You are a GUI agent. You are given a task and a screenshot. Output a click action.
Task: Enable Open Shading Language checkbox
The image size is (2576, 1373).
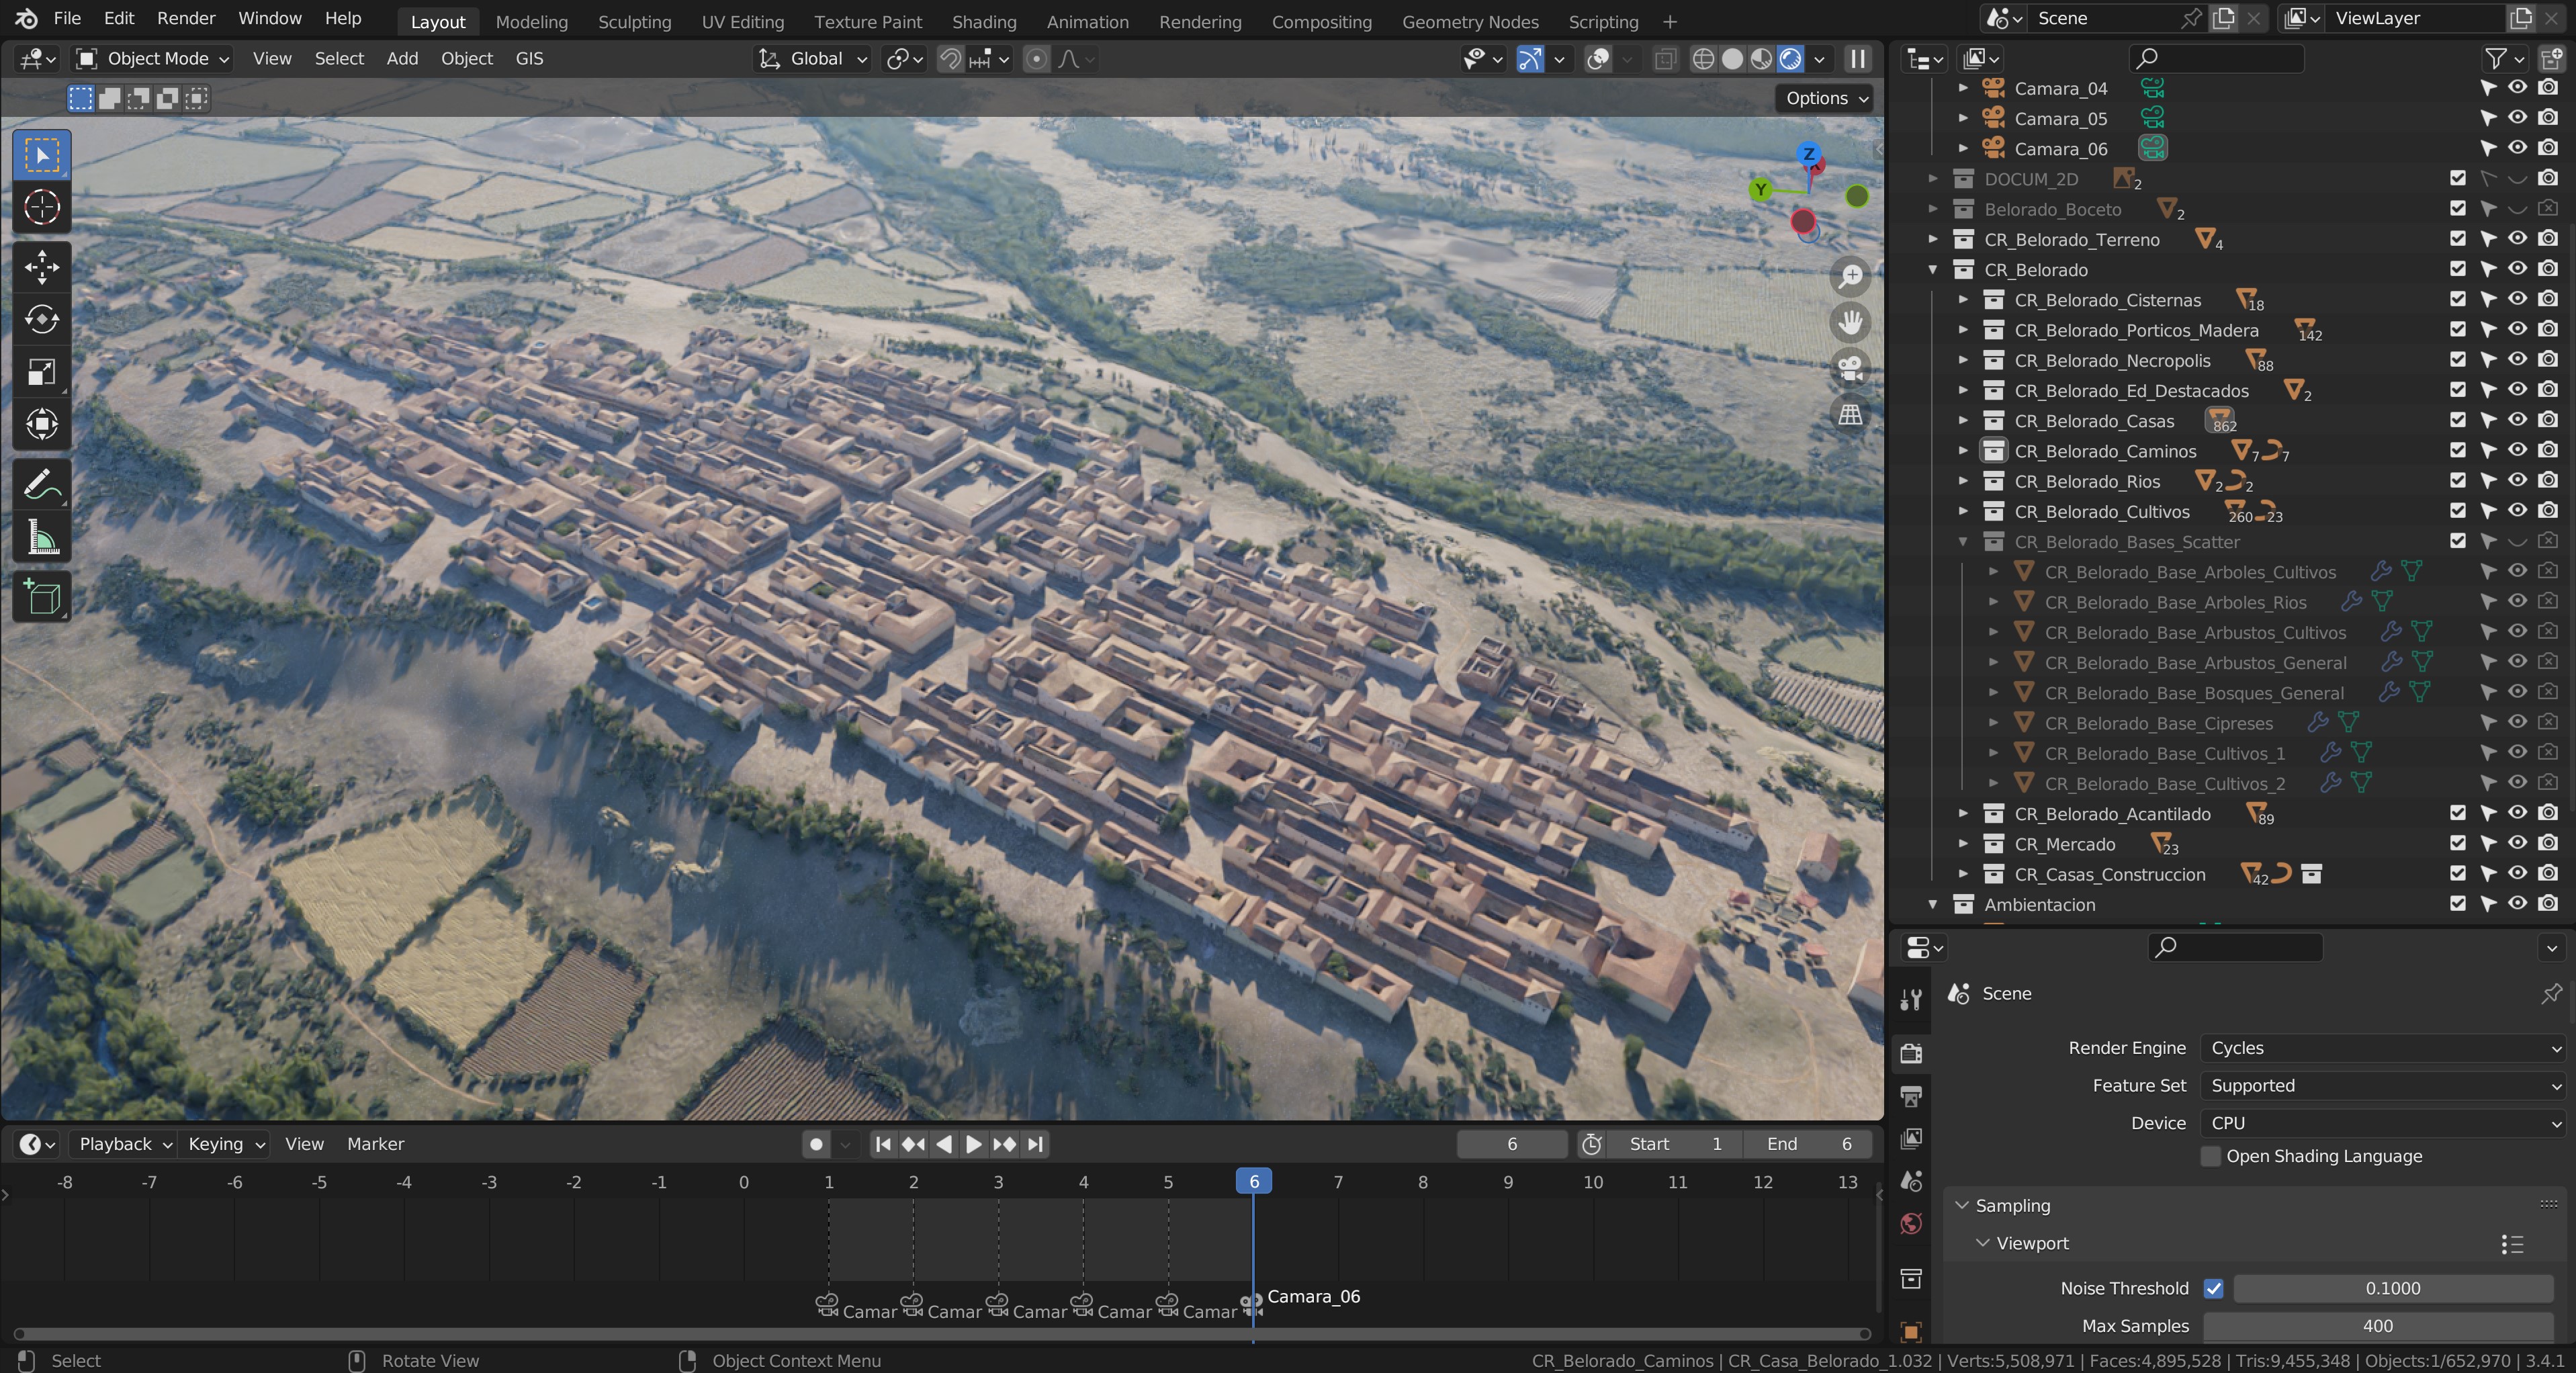2210,1156
